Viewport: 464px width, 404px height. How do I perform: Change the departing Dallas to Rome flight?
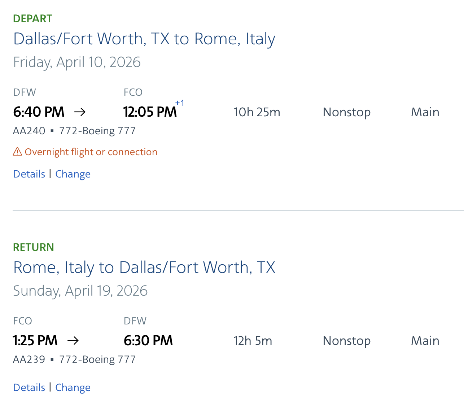pyautogui.click(x=73, y=174)
